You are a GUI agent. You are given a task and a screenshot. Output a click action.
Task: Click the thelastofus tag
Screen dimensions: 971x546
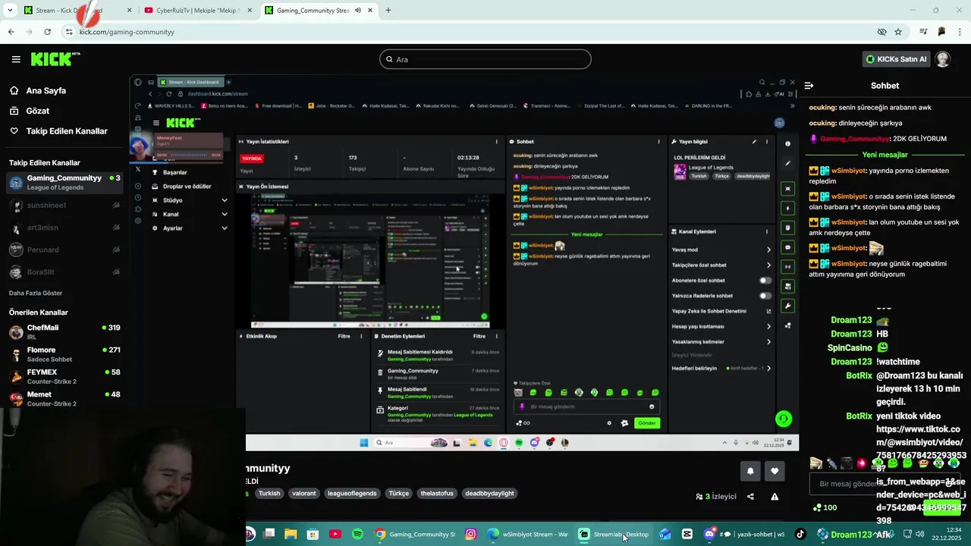pos(437,493)
